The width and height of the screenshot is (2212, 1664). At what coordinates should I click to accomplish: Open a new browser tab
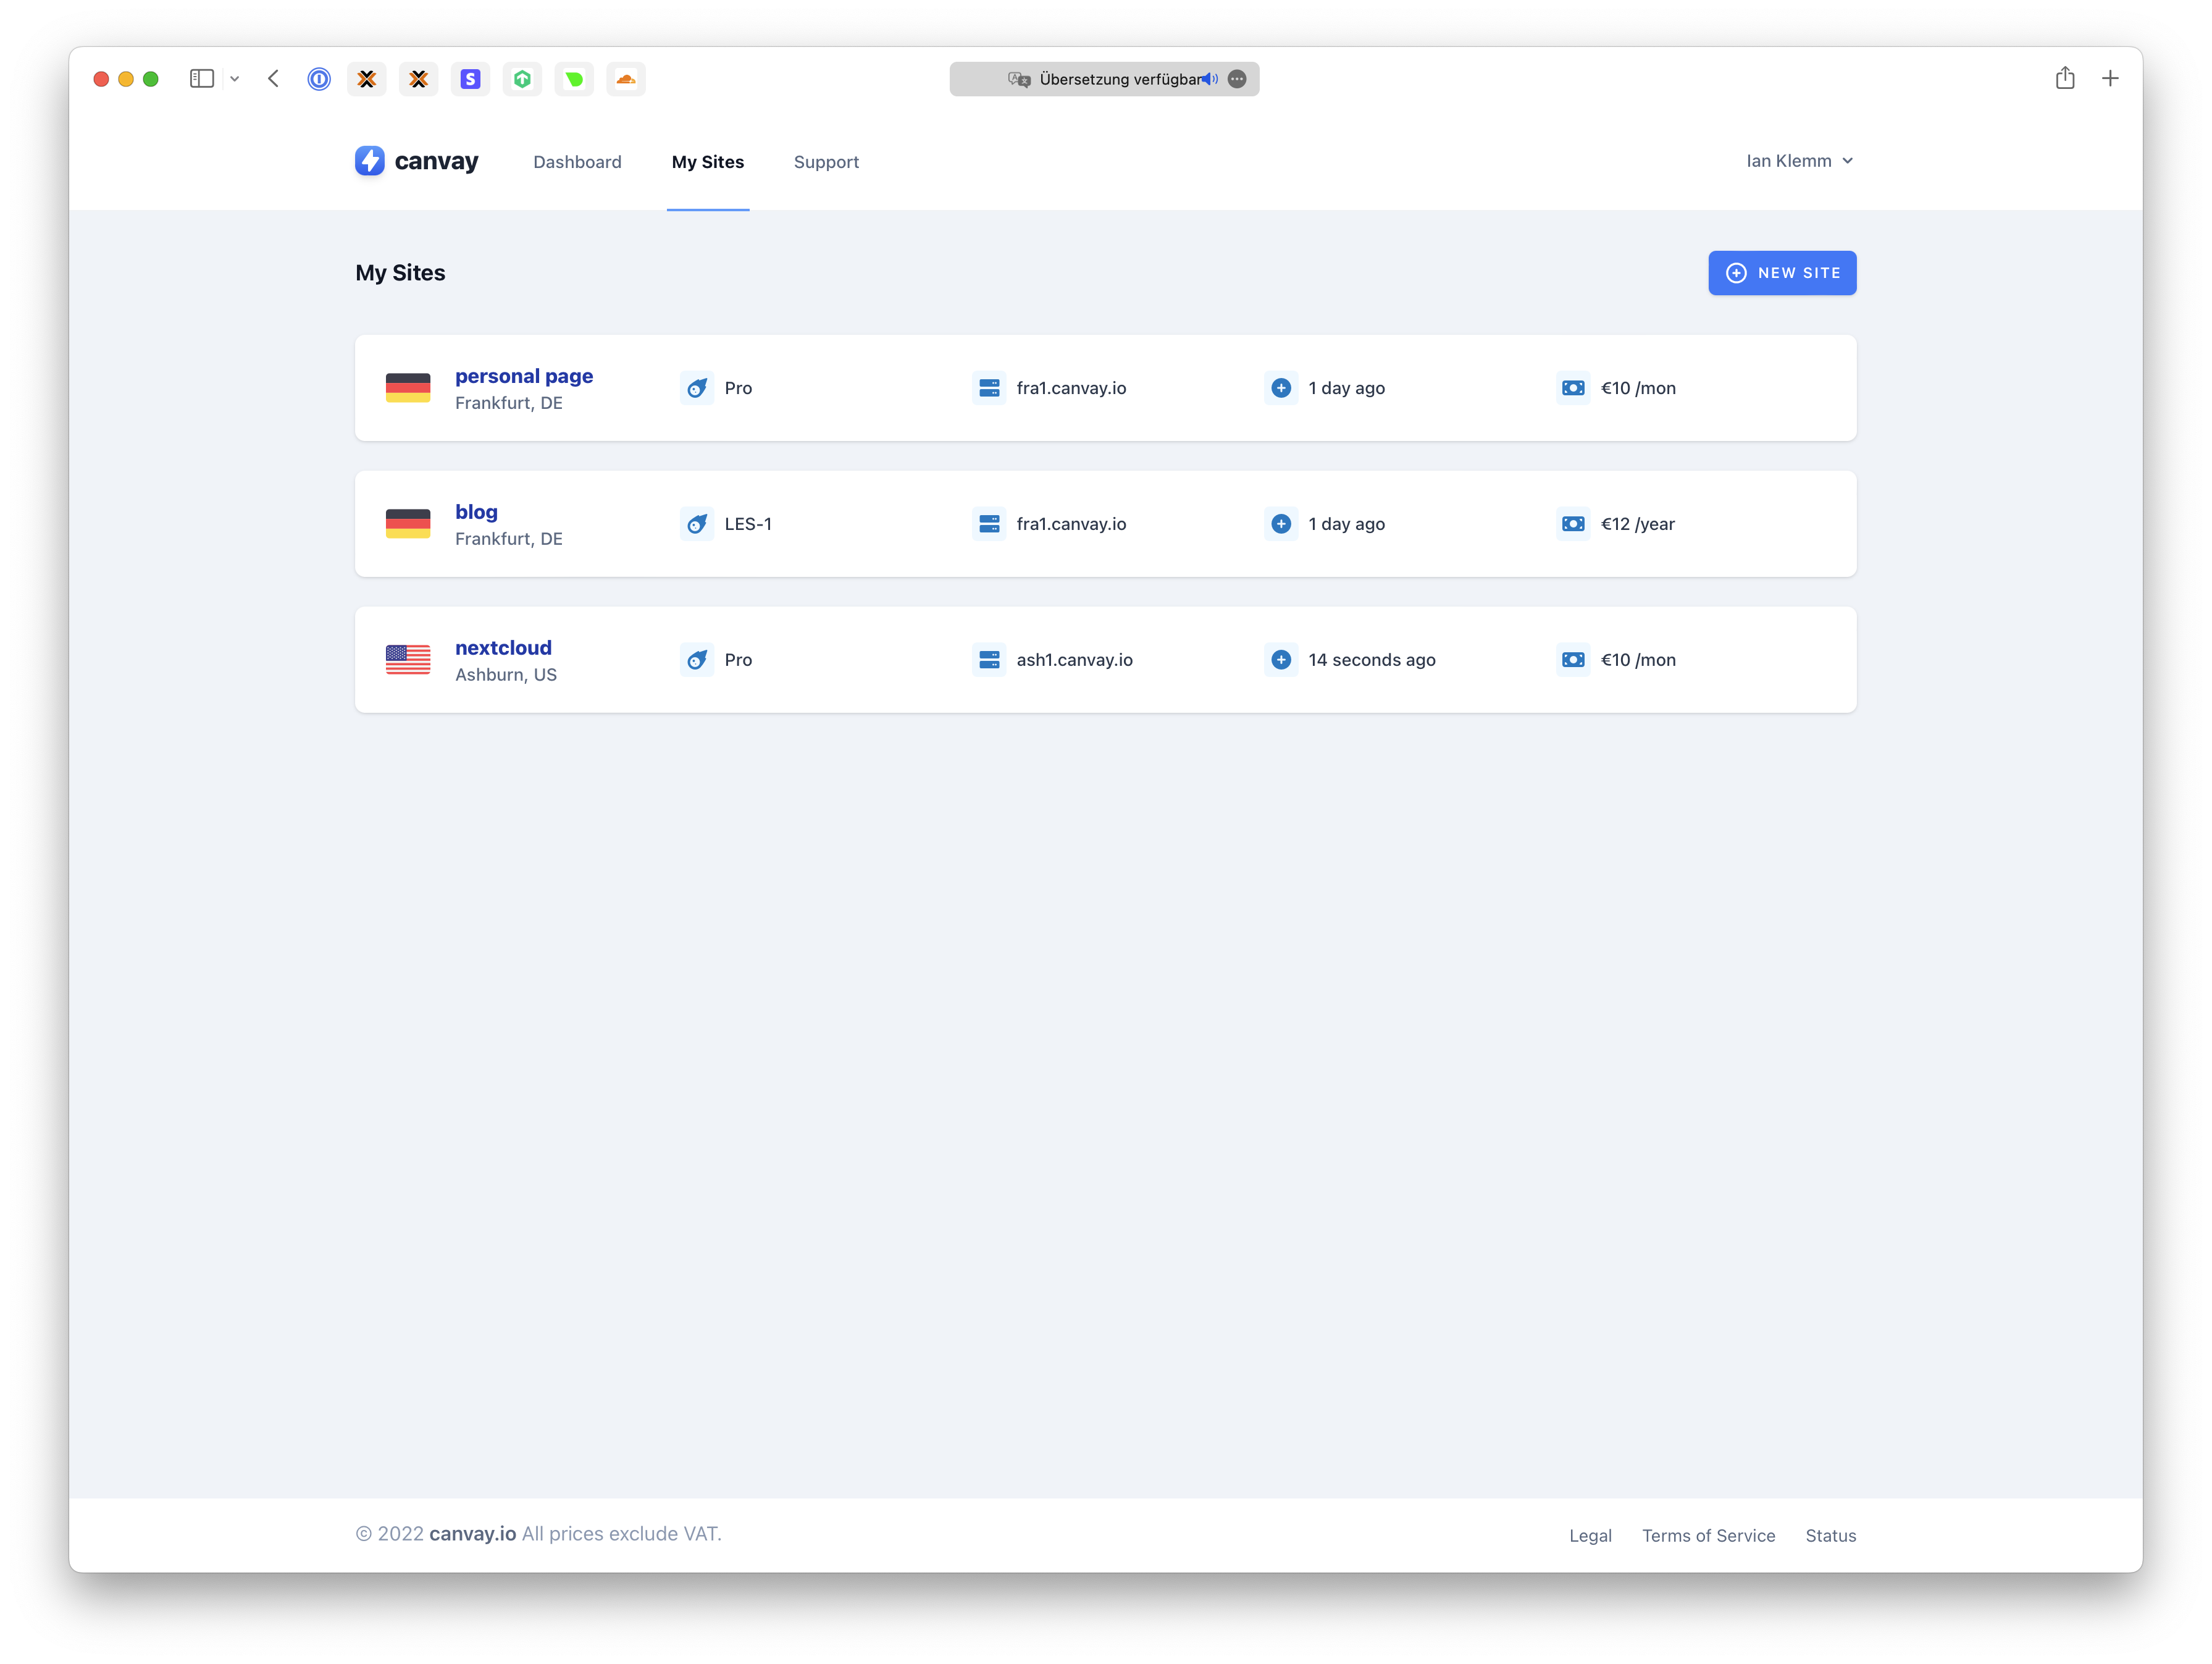point(2110,78)
